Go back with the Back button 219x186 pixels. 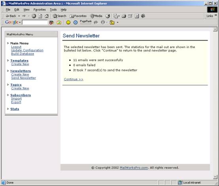(11, 16)
